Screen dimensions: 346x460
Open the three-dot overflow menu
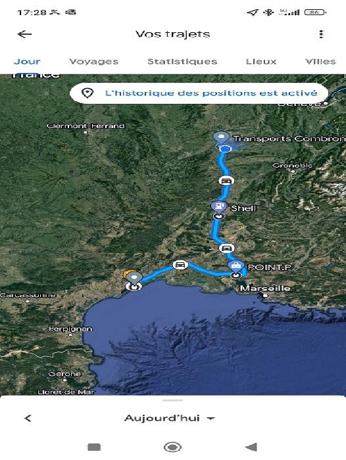321,34
